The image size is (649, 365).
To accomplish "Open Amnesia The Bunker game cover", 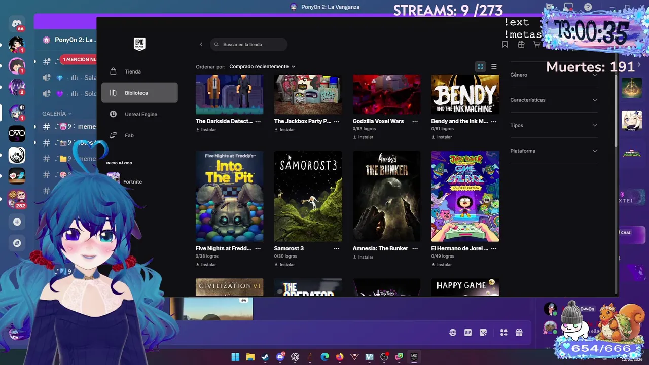I will point(386,196).
